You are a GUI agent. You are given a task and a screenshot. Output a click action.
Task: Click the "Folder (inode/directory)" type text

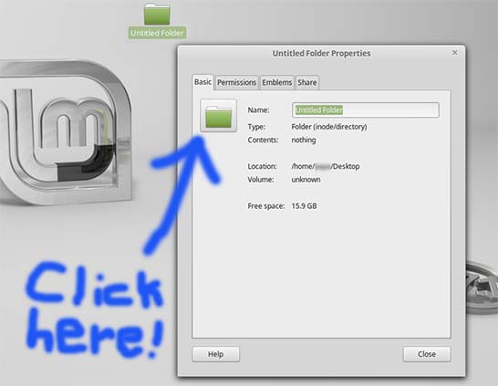tap(329, 127)
